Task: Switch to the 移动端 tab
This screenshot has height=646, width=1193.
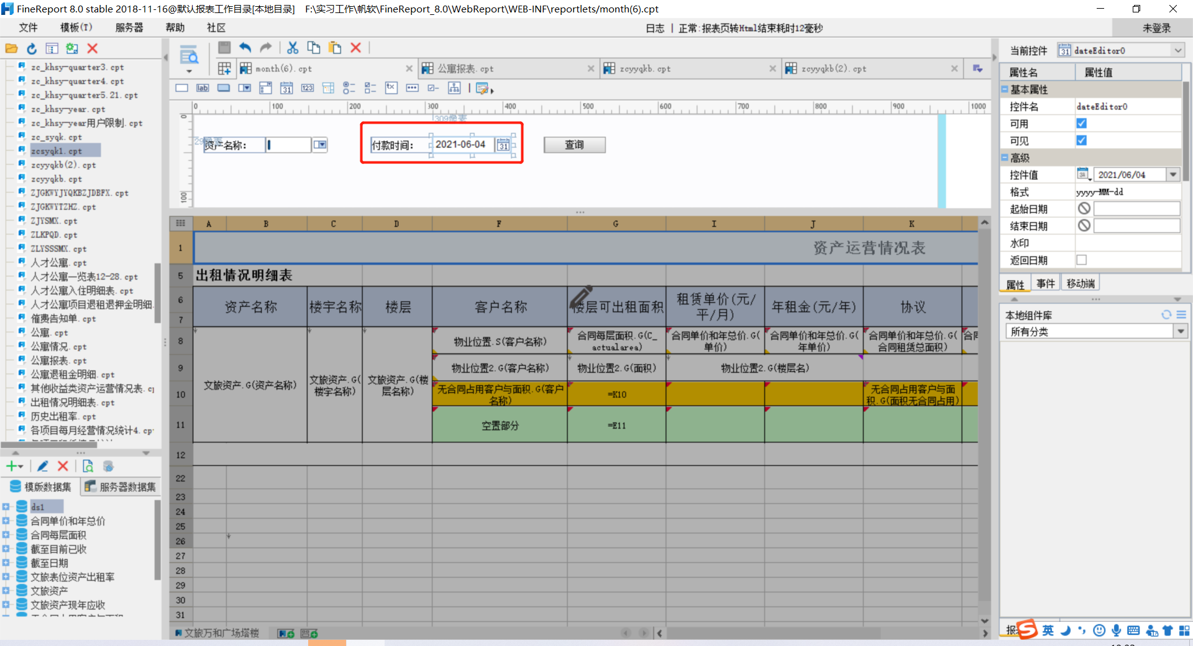Action: pos(1081,284)
